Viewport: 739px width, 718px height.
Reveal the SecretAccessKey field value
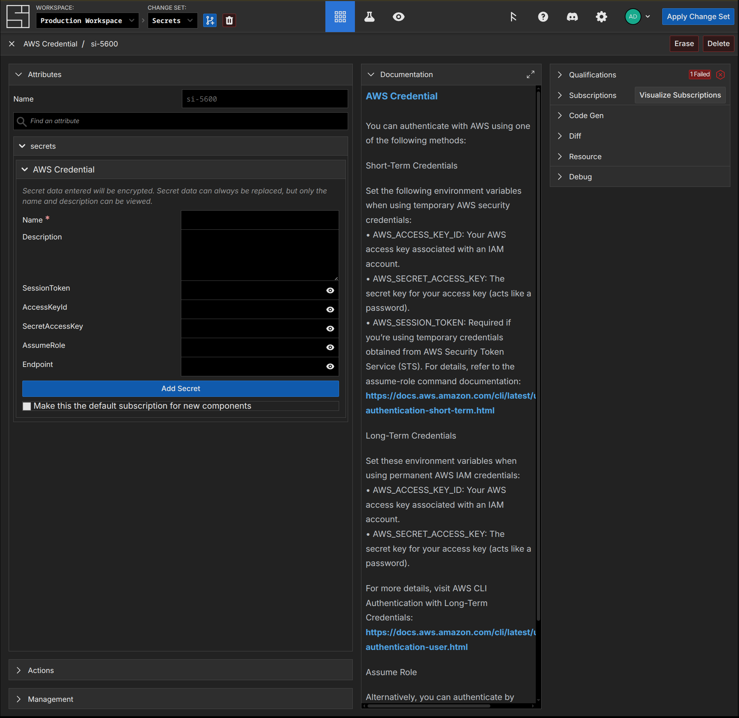[x=330, y=328]
